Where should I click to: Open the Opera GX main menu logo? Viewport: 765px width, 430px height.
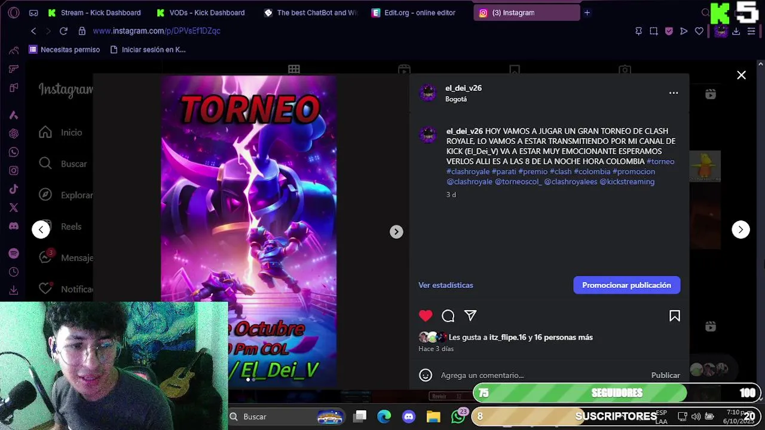coord(14,13)
